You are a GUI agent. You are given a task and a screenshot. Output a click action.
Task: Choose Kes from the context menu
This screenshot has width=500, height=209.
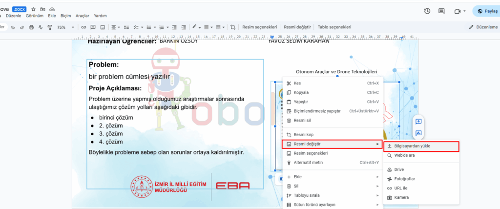(333, 84)
